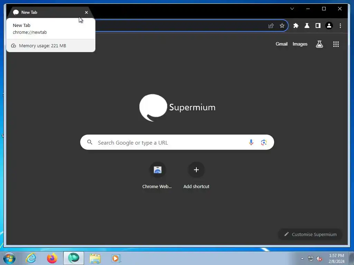Open network tray icon

click(311, 258)
